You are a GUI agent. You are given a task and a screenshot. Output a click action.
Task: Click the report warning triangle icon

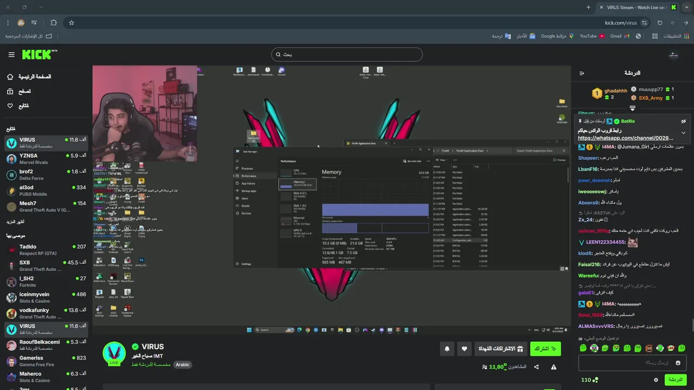[554, 367]
